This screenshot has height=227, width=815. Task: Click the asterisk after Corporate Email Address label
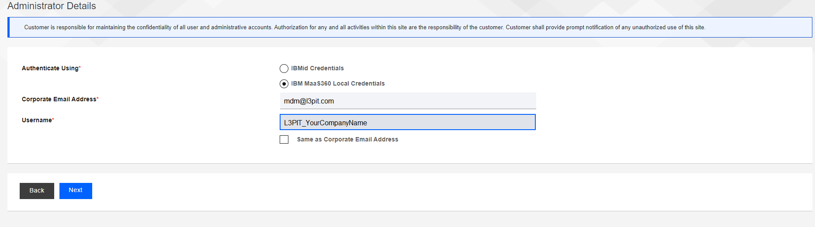point(98,98)
